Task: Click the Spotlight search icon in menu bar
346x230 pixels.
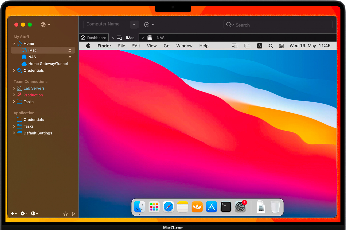Action: click(x=271, y=46)
